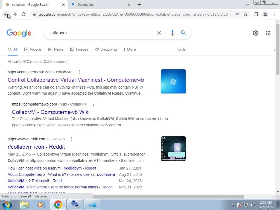Click 'About 5,070 results' text
280x210 pixels.
[38, 62]
